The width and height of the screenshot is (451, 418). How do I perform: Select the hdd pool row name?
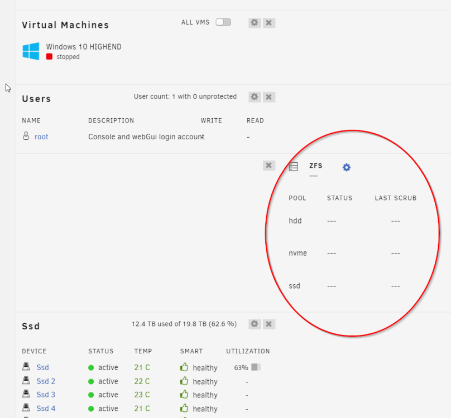pyautogui.click(x=295, y=221)
